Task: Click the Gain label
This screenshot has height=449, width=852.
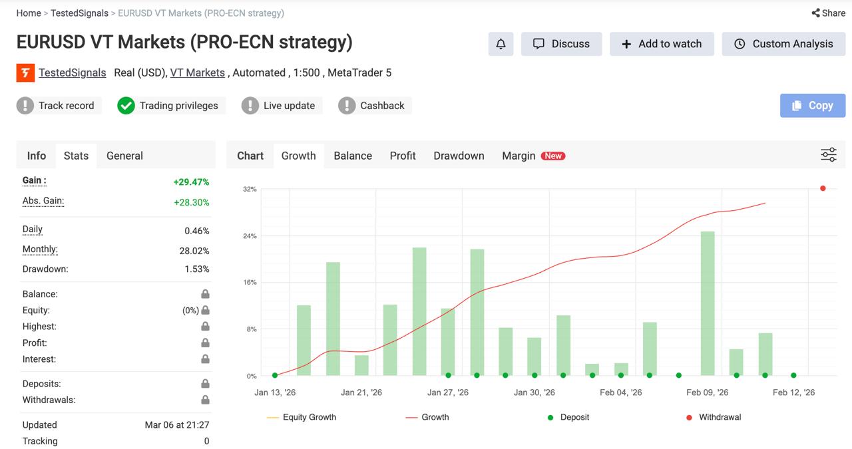Action: click(x=35, y=180)
